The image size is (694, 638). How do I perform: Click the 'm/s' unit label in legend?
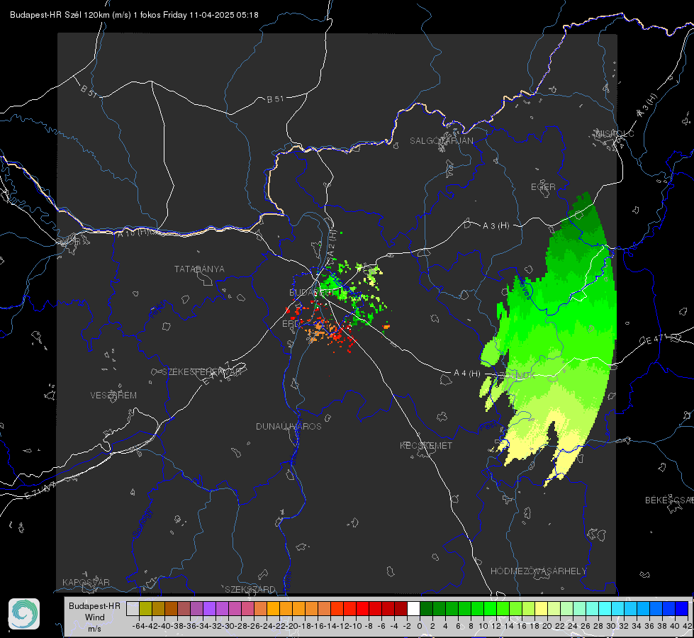[95, 629]
